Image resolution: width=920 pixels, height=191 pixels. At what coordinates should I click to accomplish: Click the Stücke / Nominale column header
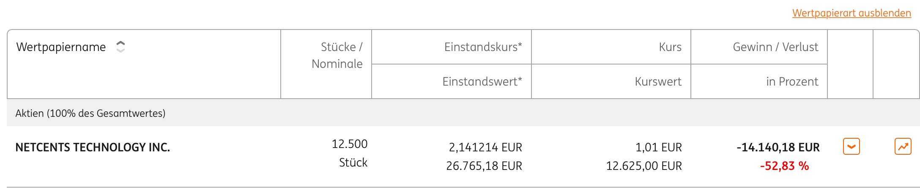click(337, 55)
